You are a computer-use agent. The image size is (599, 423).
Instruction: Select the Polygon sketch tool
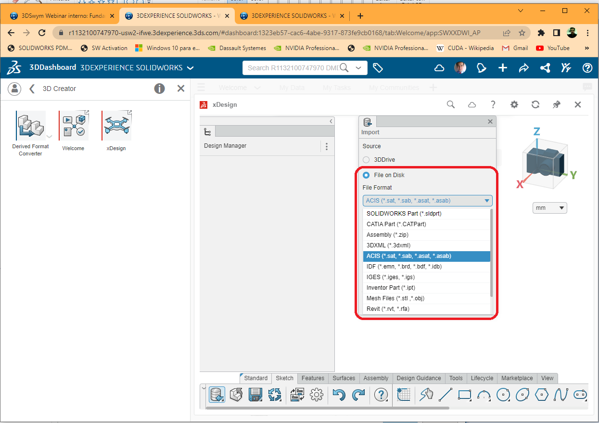point(542,395)
